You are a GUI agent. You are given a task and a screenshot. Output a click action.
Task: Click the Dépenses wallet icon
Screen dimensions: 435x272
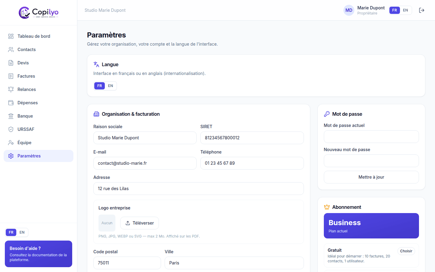tap(11, 103)
